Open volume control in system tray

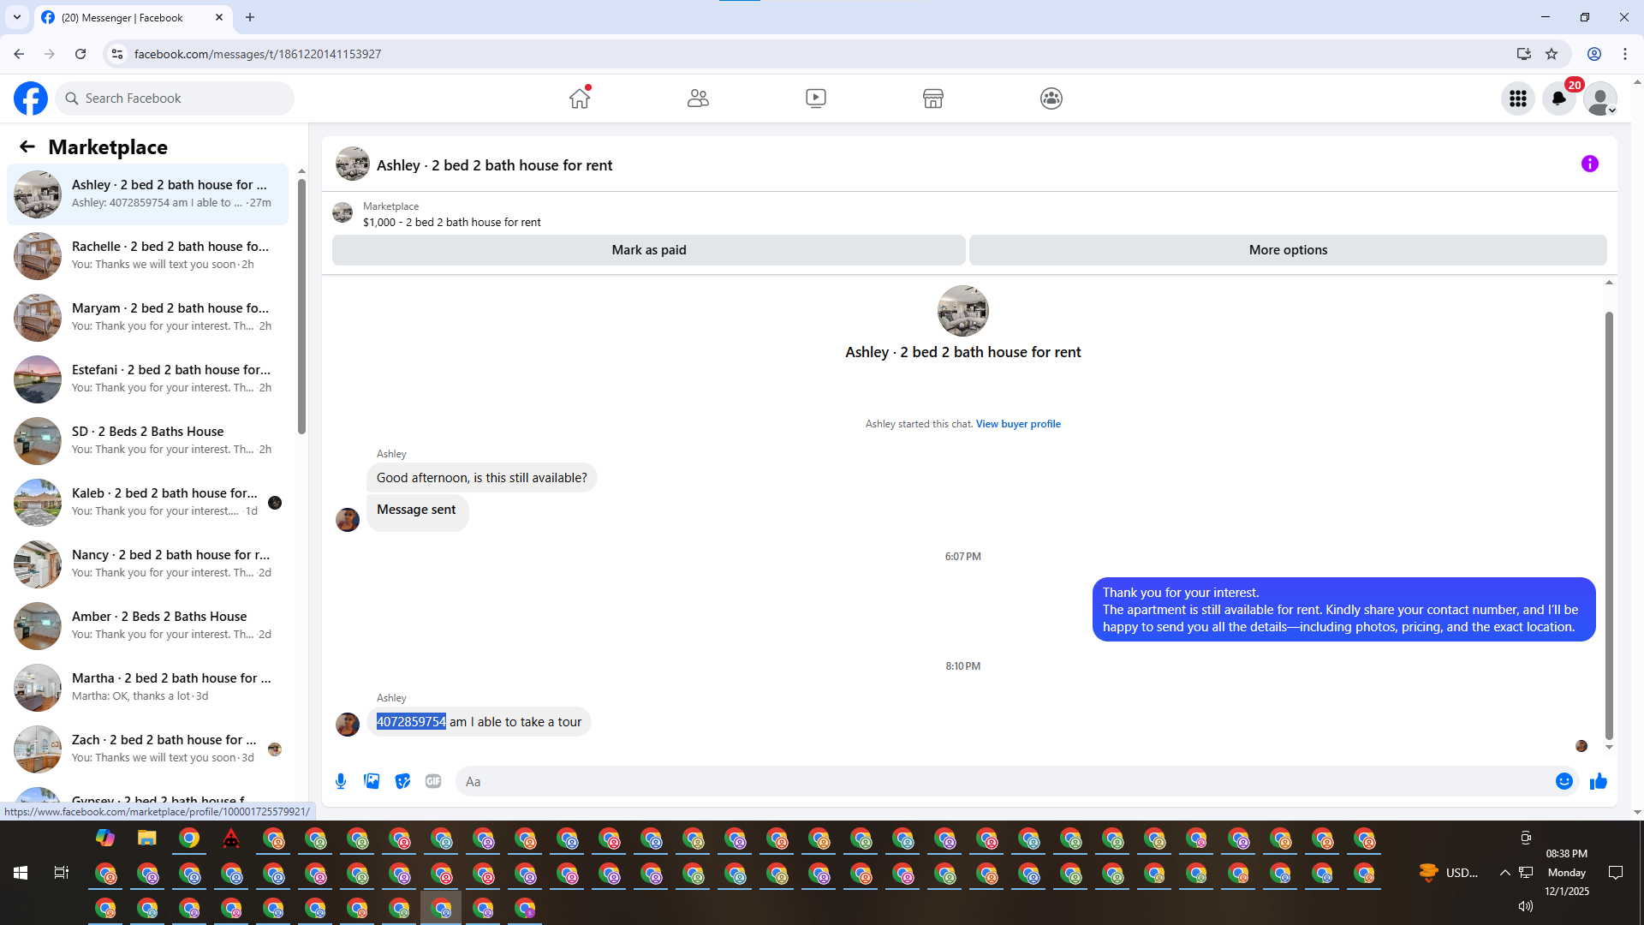pyautogui.click(x=1525, y=906)
